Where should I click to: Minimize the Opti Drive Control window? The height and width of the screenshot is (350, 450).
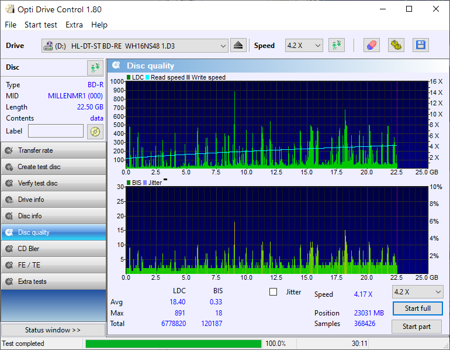coord(383,9)
